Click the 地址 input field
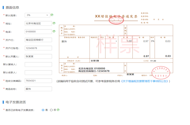 [38, 23]
